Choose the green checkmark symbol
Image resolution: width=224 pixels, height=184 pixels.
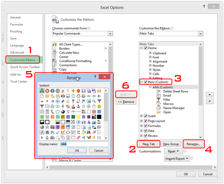point(57,132)
